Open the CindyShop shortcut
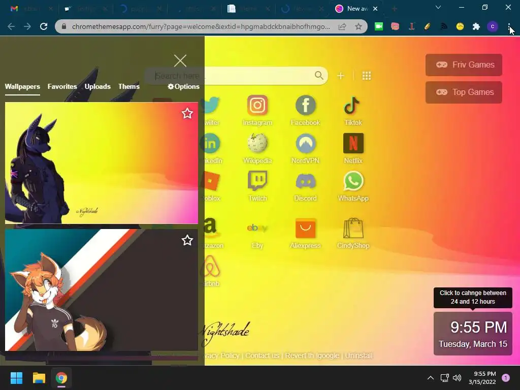 [353, 234]
